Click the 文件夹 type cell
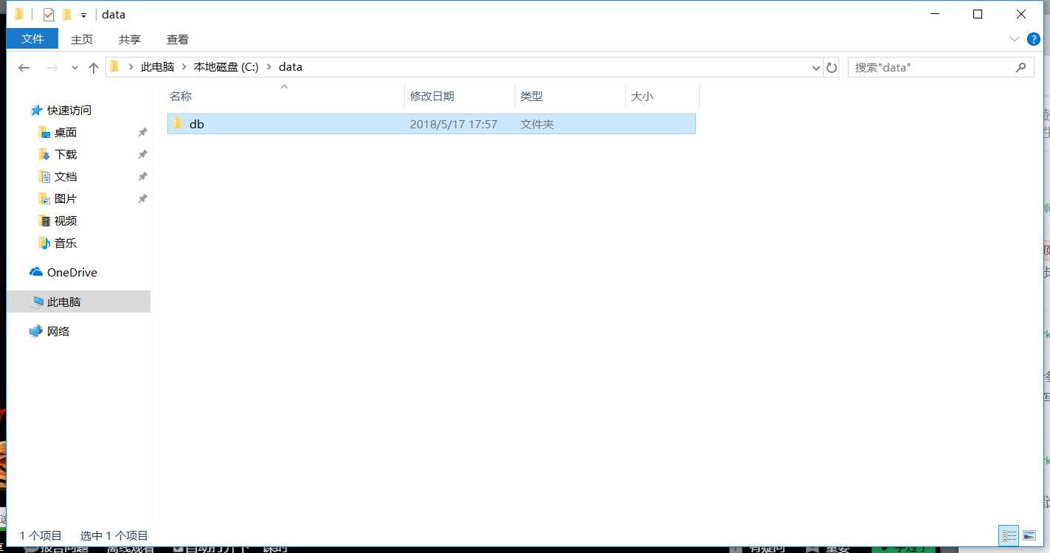Image resolution: width=1050 pixels, height=553 pixels. pyautogui.click(x=537, y=125)
